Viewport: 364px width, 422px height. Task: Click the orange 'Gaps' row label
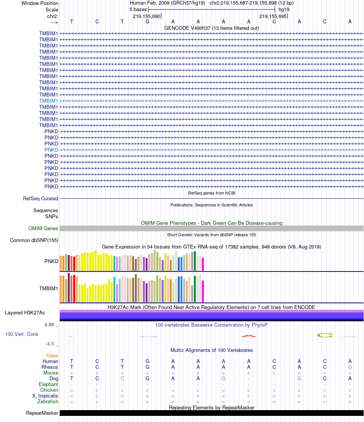[x=52, y=356]
